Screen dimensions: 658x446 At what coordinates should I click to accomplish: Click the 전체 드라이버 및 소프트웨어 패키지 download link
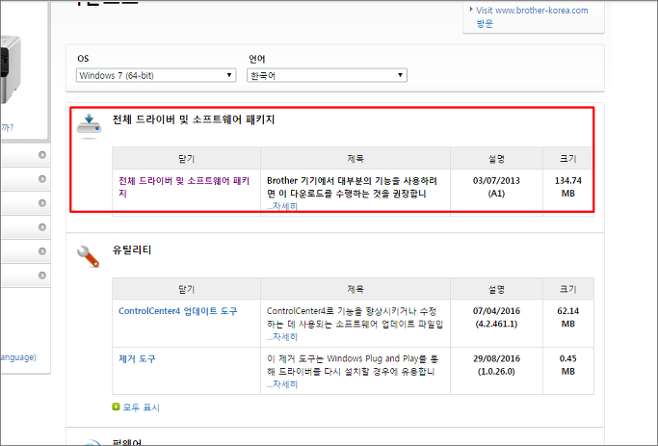(184, 187)
